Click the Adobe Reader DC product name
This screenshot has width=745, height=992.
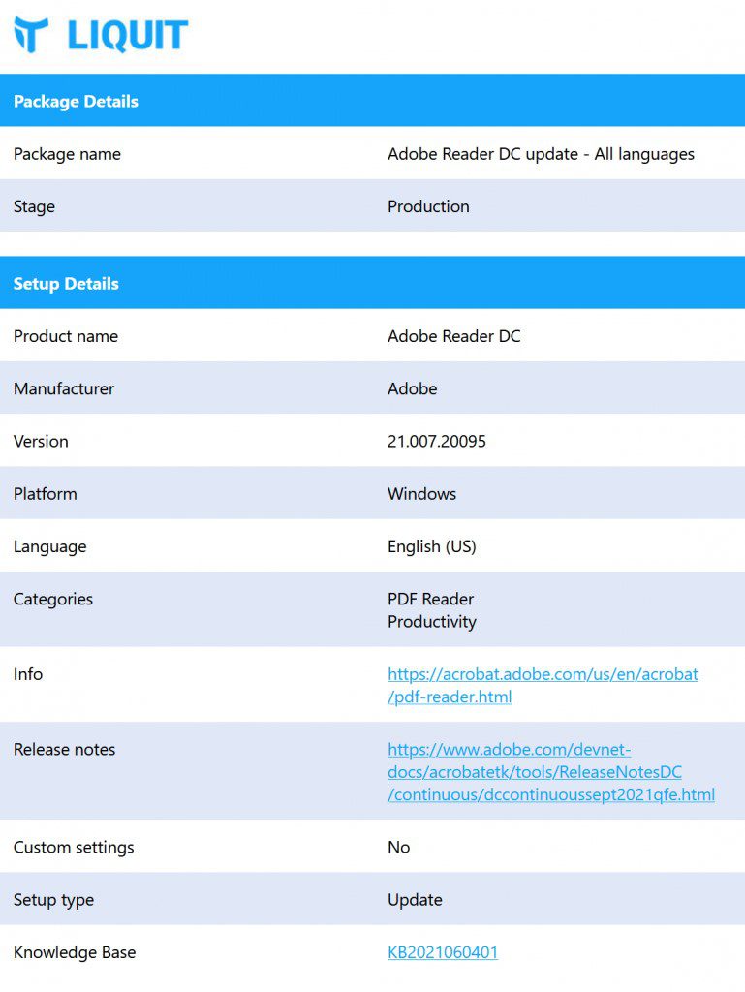click(x=453, y=336)
